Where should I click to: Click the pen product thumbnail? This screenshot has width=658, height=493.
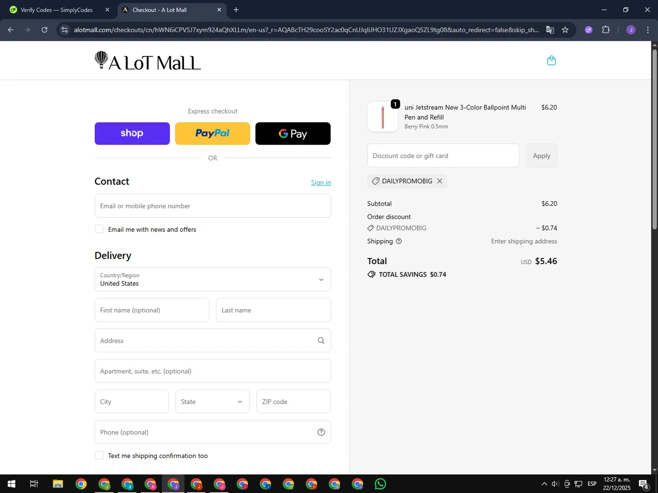(x=383, y=117)
